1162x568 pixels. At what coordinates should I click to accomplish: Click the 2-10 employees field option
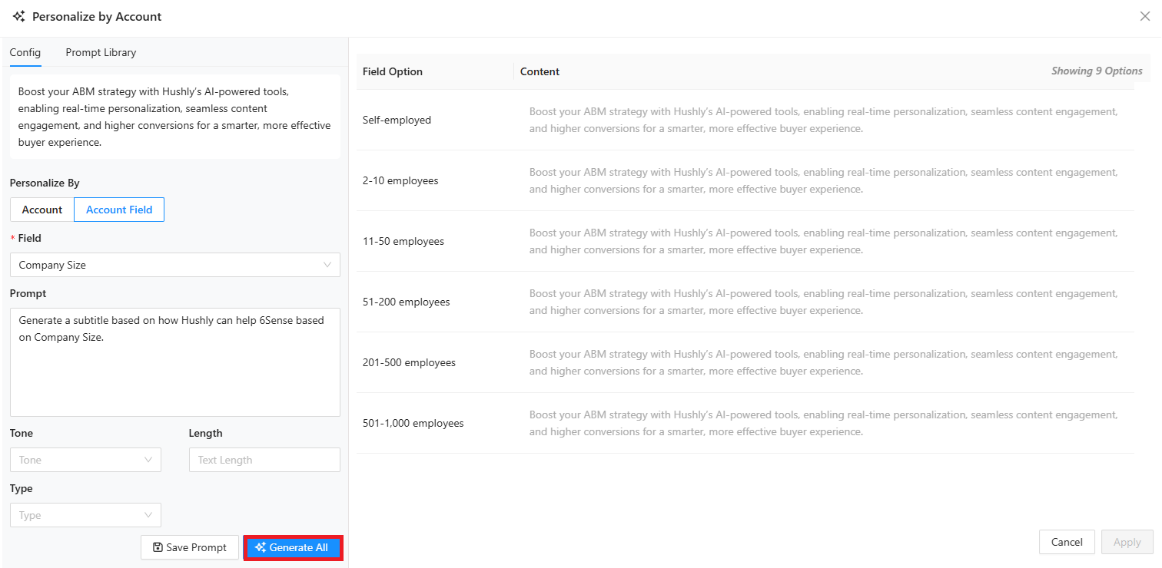point(400,180)
